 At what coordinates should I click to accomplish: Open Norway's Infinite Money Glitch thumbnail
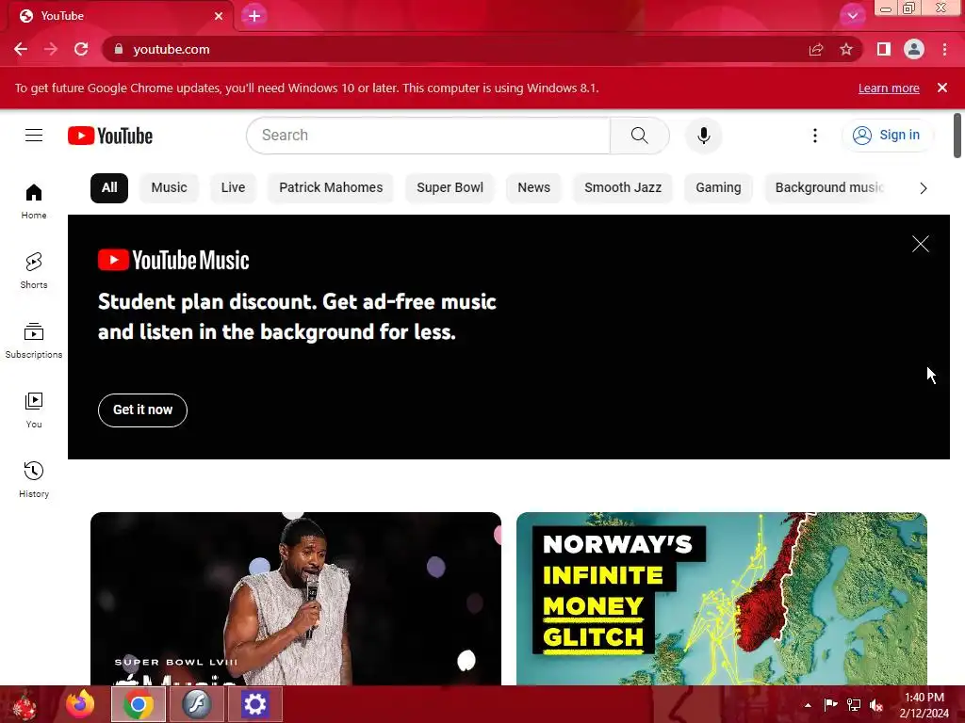[x=722, y=598]
